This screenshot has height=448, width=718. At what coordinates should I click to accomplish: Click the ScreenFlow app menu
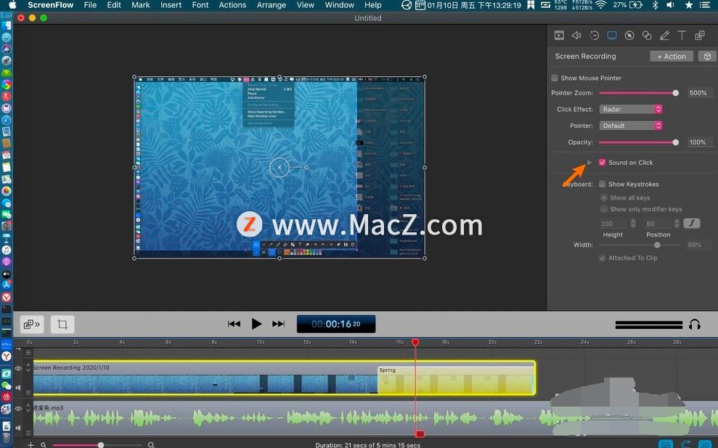point(50,5)
